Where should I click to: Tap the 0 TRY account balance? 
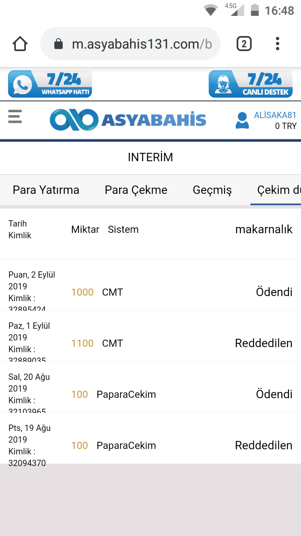coord(286,126)
